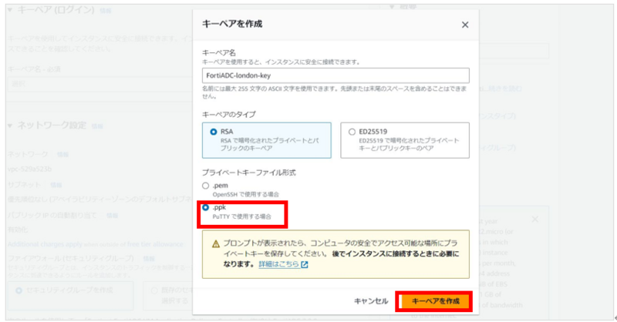Viewport: 617px width, 322px height.
Task: Click the RSA option card description
Action: [269, 144]
